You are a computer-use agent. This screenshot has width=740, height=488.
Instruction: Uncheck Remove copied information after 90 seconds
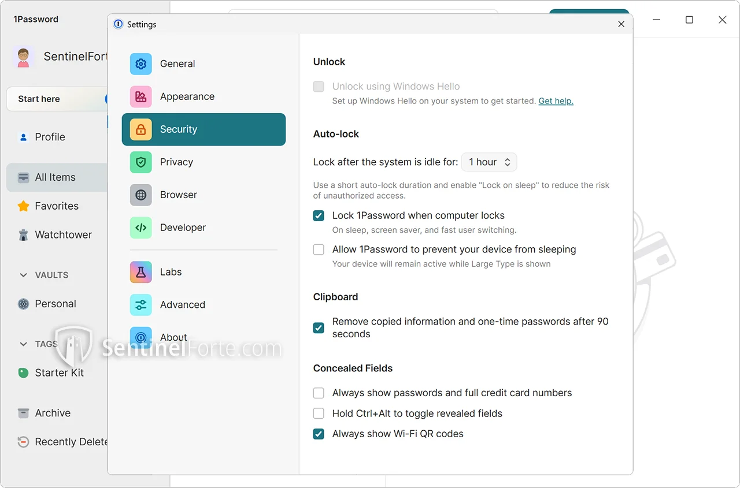pos(319,328)
